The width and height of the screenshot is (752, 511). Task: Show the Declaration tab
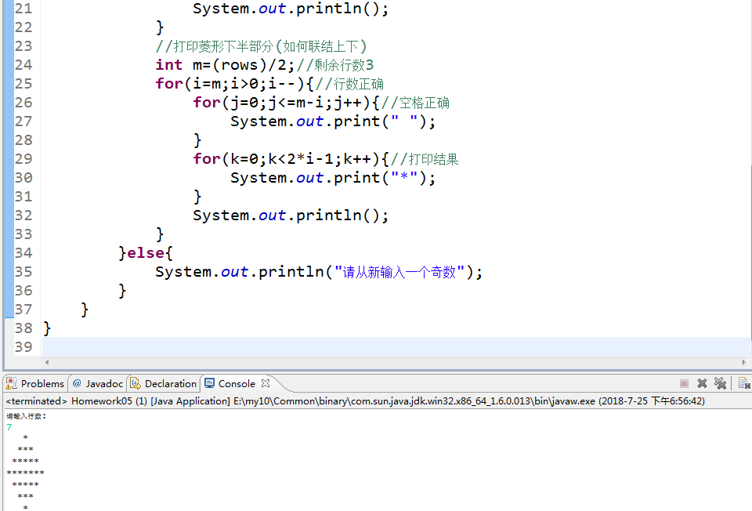point(164,383)
